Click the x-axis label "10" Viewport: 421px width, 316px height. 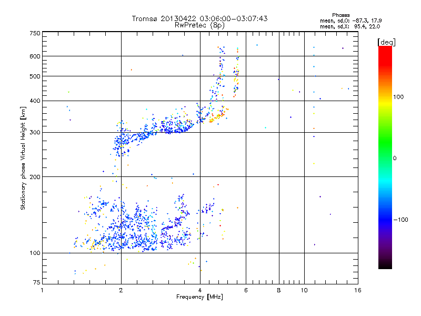304,290
